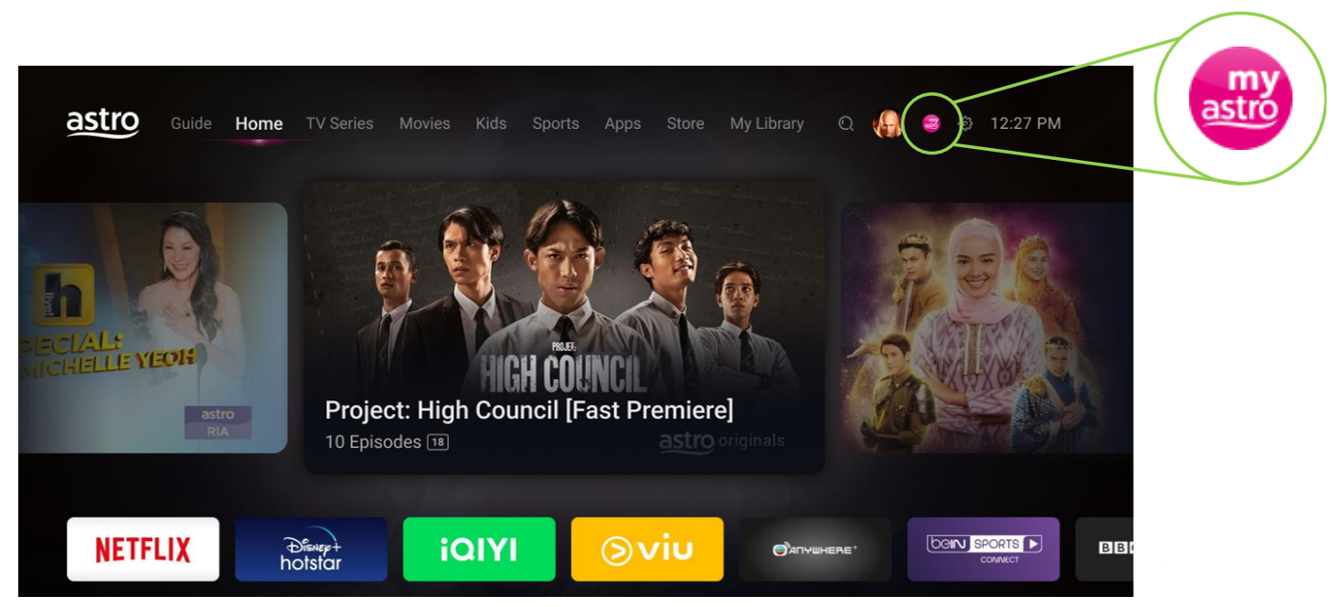This screenshot has width=1331, height=607.
Task: Select Project: High Council featured banner
Action: pos(564,327)
